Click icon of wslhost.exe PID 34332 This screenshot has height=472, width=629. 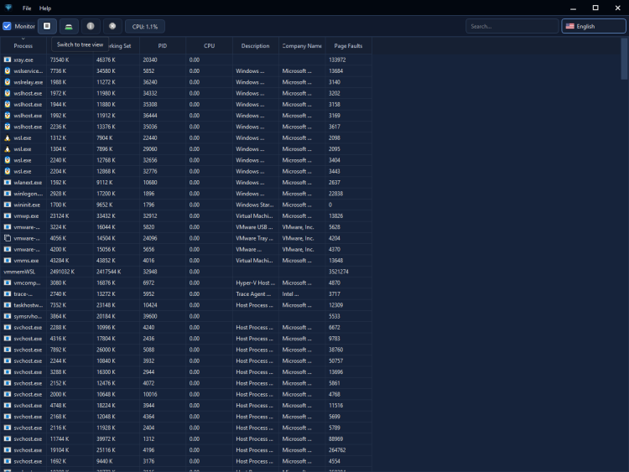click(8, 93)
